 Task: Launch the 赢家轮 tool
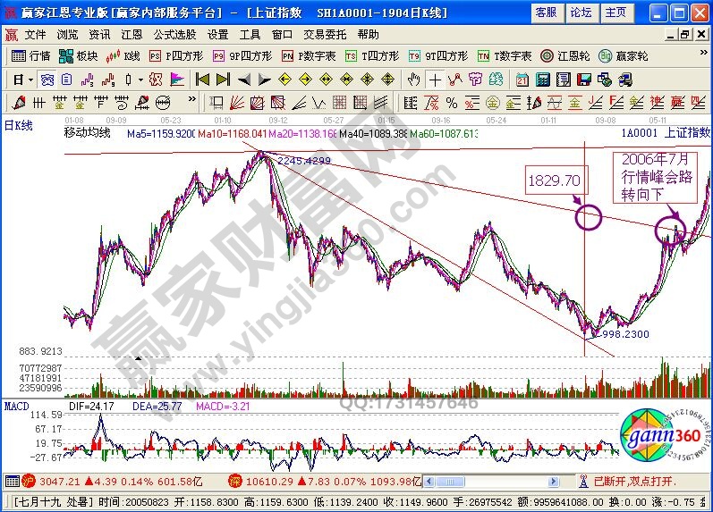[623, 55]
